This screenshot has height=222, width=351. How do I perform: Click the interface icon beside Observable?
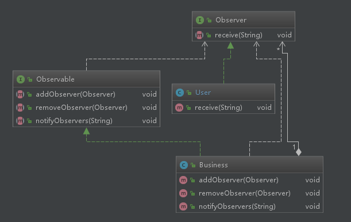[x=20, y=79]
